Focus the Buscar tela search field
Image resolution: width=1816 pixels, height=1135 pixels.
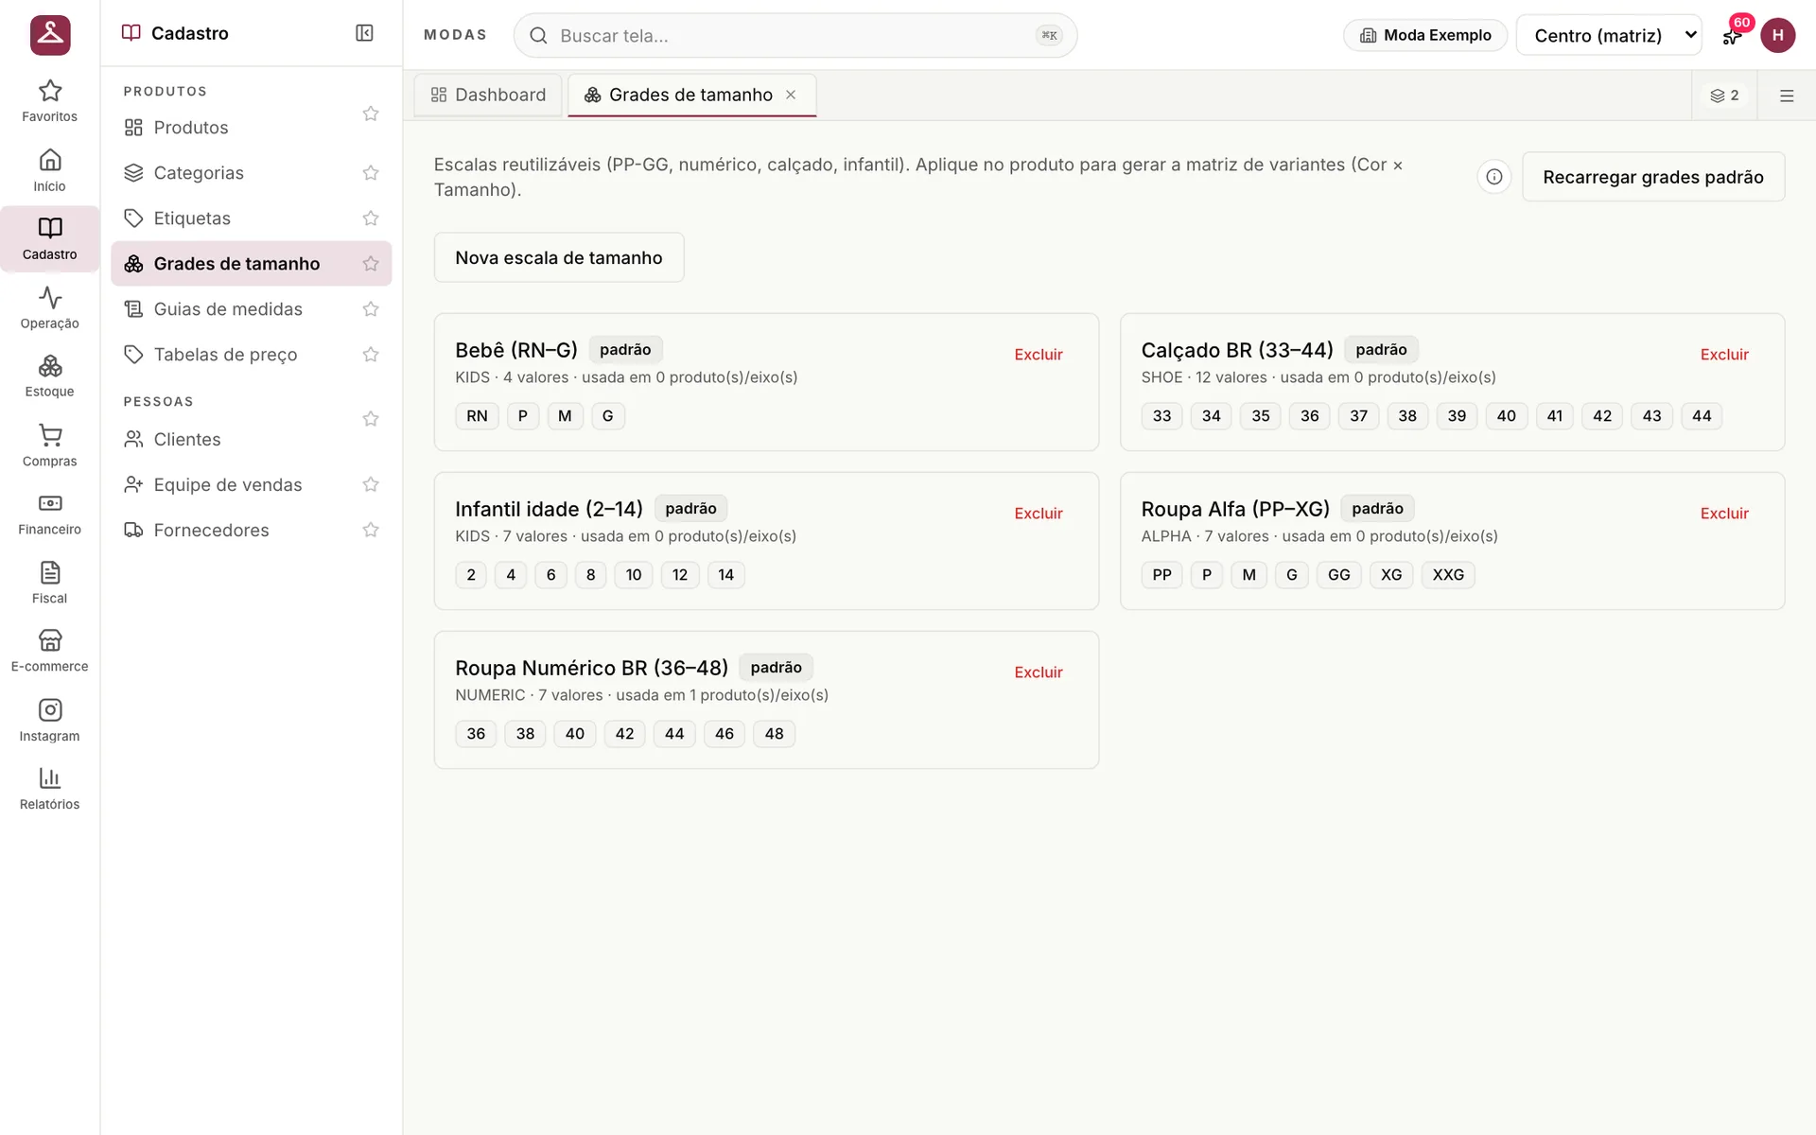point(795,35)
